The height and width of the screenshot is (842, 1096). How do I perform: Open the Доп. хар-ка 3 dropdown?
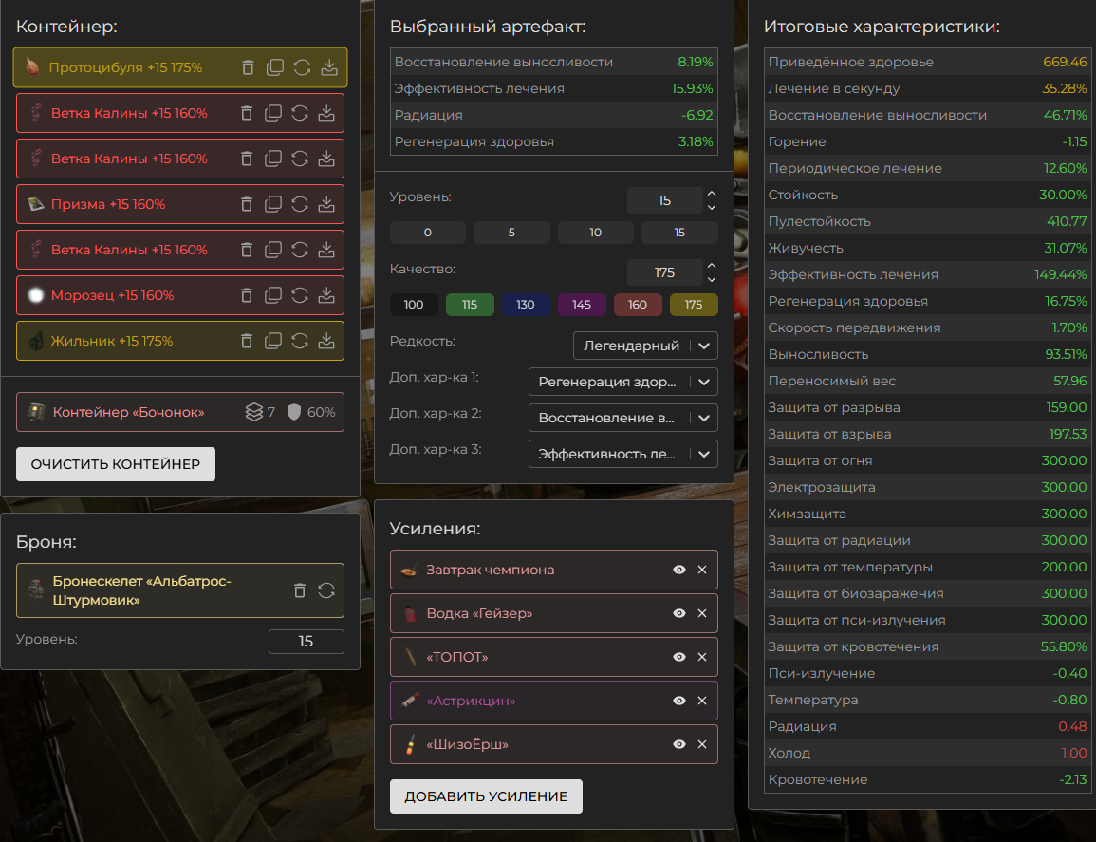pos(622,454)
